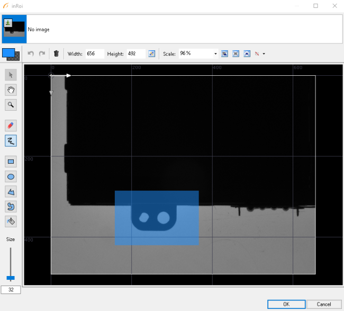Toggle the freehand pencil drawing tool

(x=11, y=140)
